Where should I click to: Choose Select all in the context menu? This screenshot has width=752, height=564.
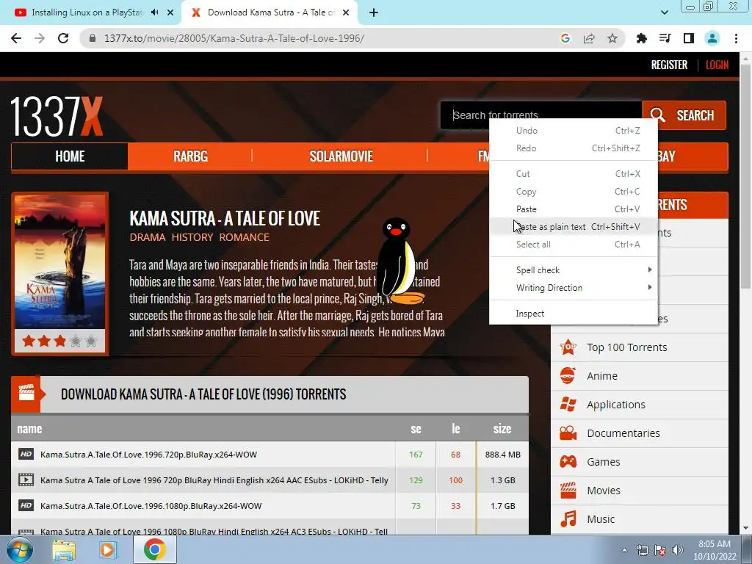pos(573,245)
